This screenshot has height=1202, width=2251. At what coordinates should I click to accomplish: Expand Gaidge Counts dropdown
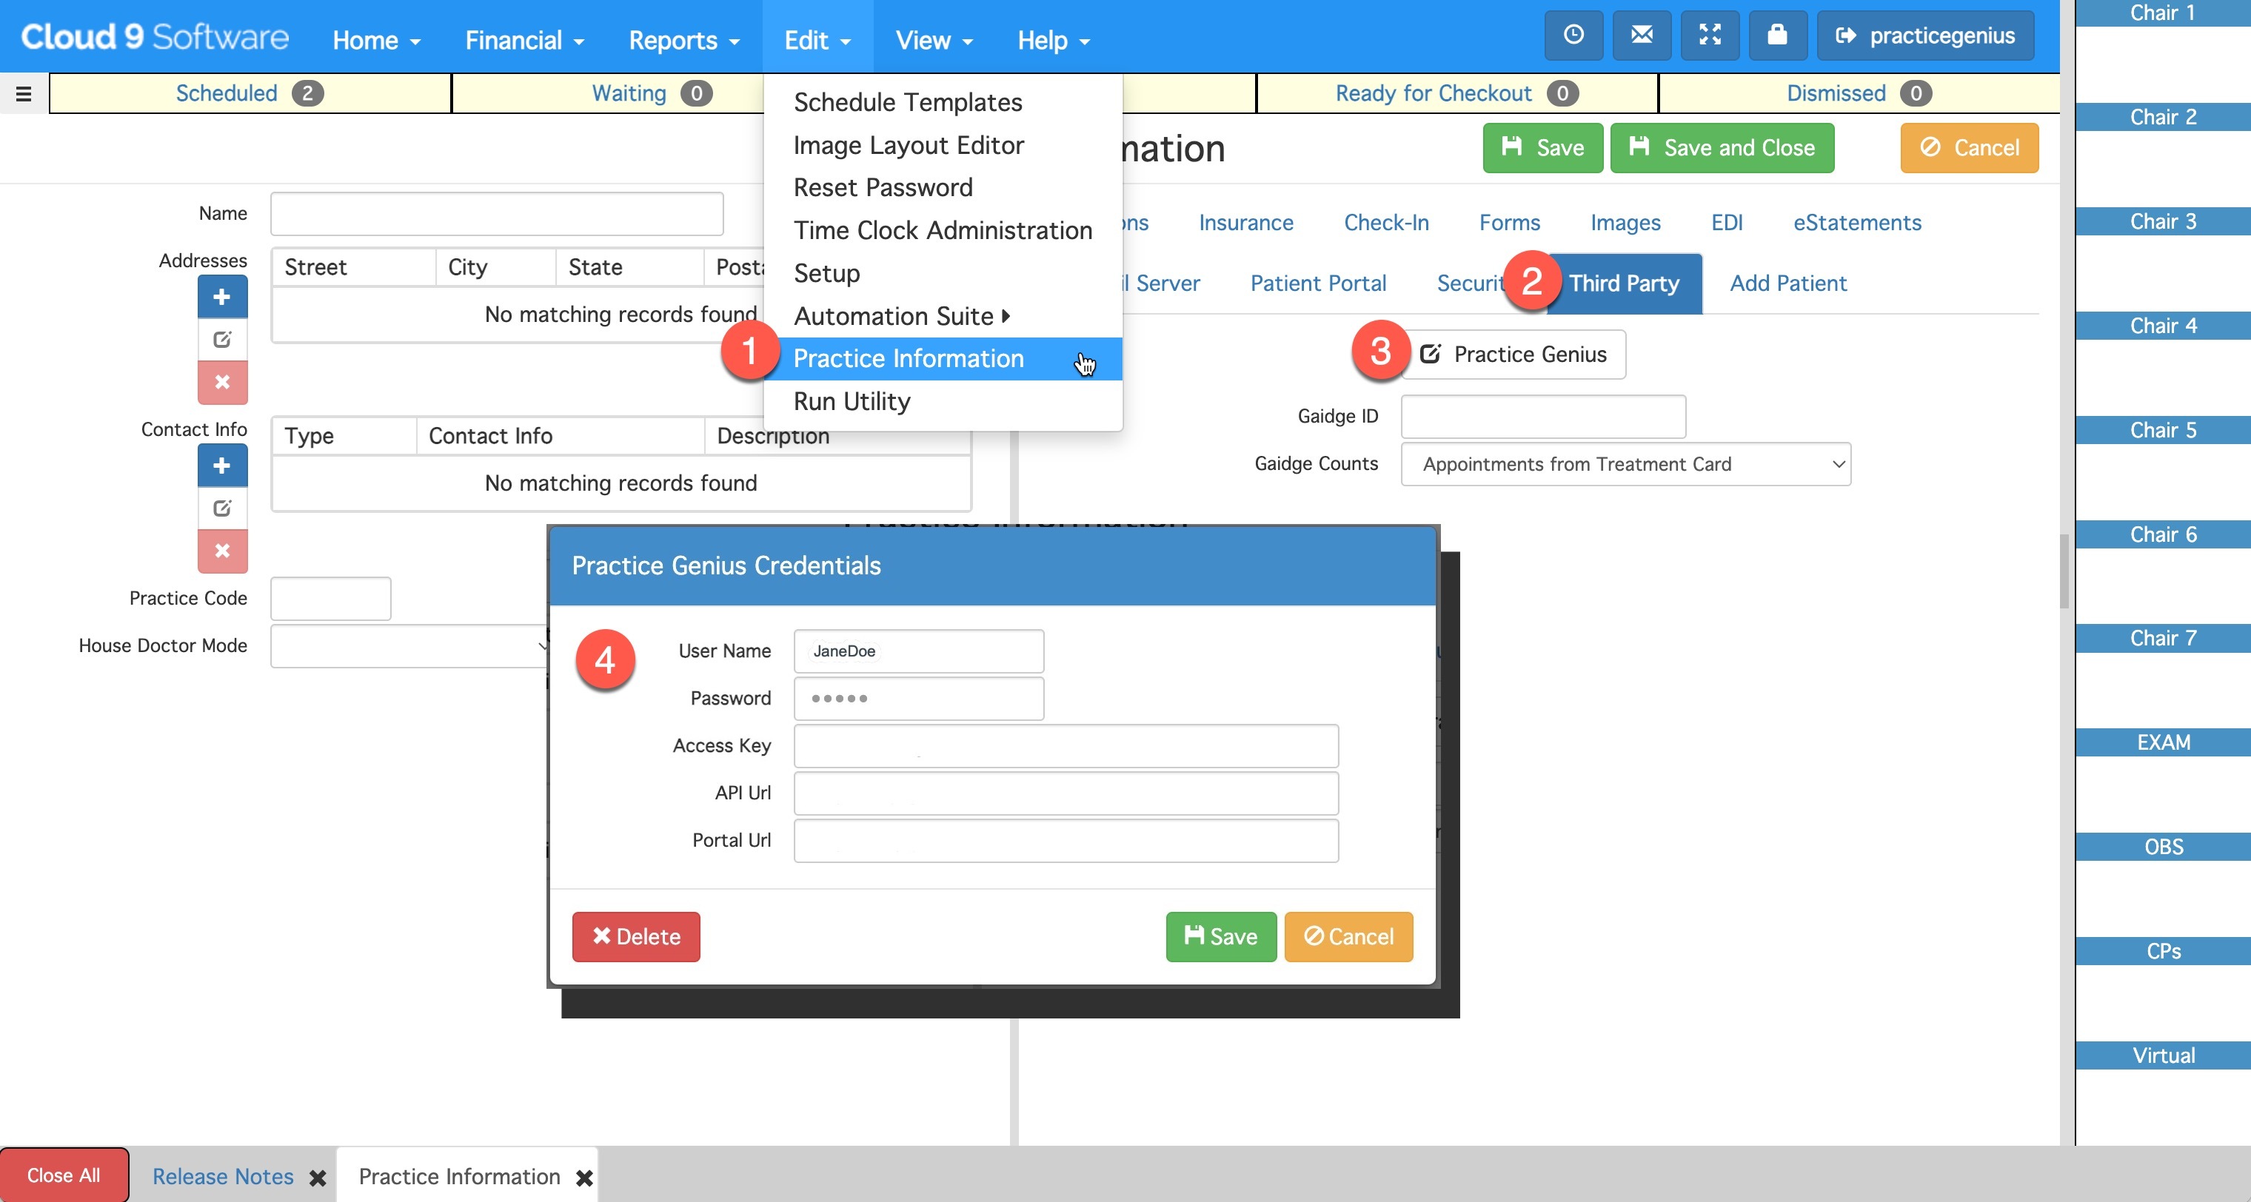(x=1625, y=464)
